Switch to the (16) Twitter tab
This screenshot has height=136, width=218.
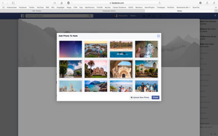tap(37, 11)
